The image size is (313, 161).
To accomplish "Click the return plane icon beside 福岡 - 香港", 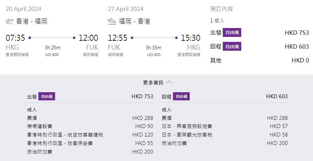I will 112,21.
